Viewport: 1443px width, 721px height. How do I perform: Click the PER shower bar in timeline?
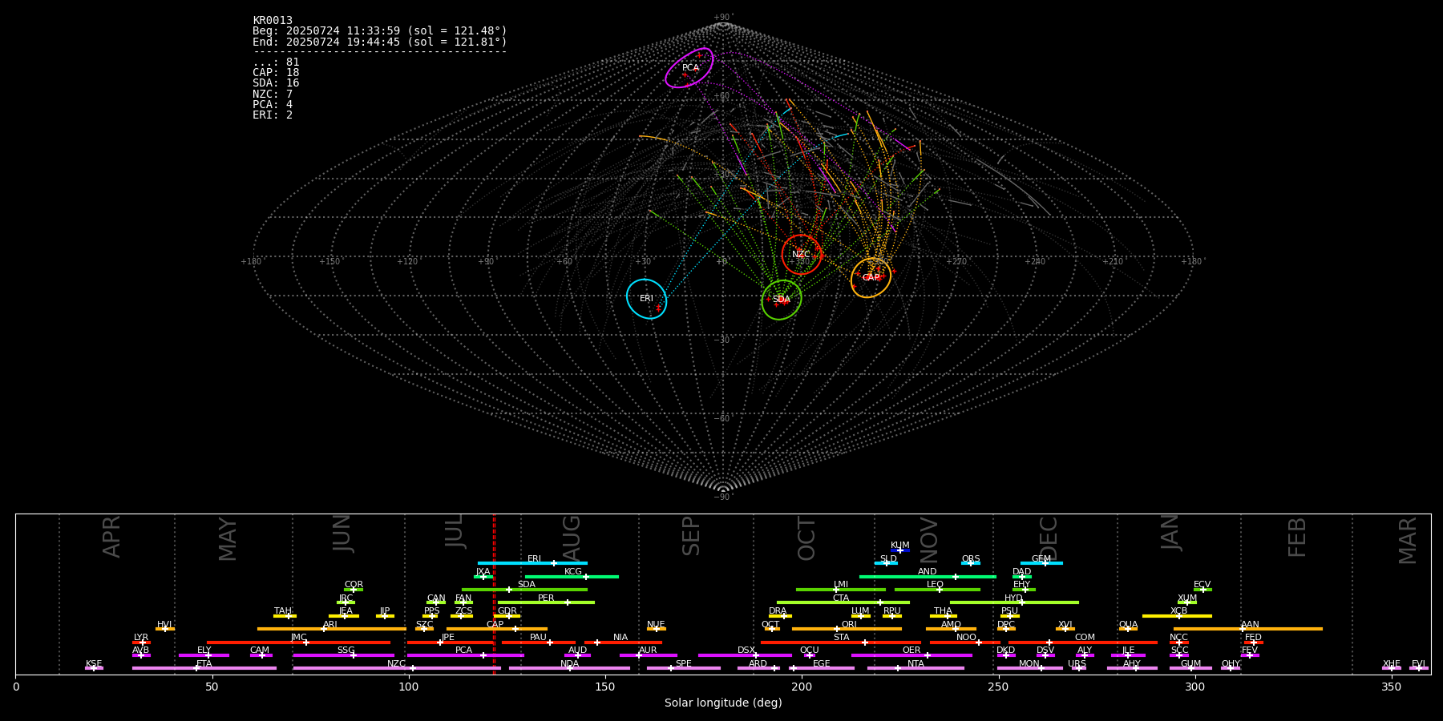[546, 602]
